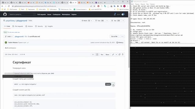Open the main branch selector
This screenshot has width=195, height=109.
pos(9,36)
